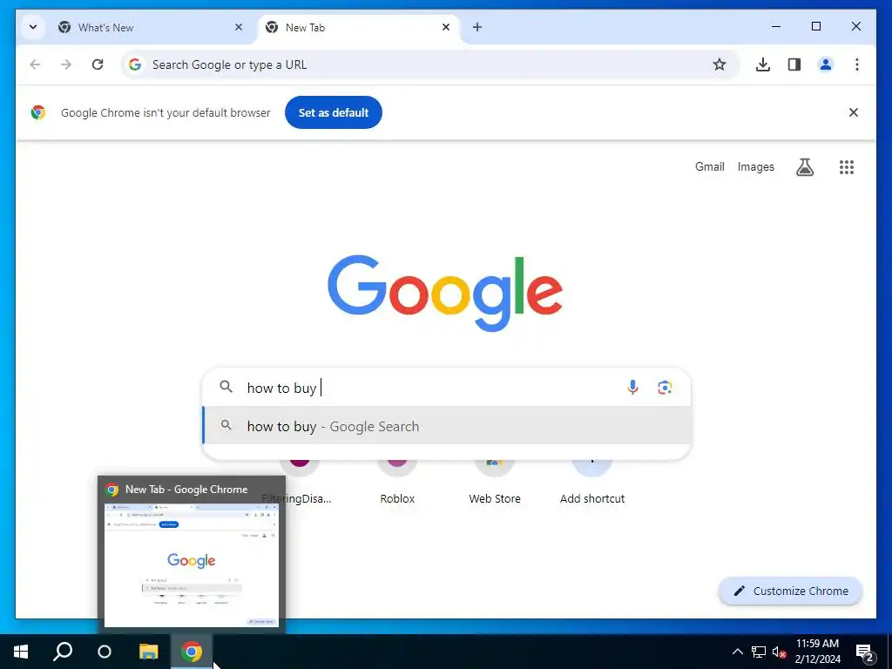Open the Windows Start menu
Image resolution: width=892 pixels, height=669 pixels.
tap(21, 652)
